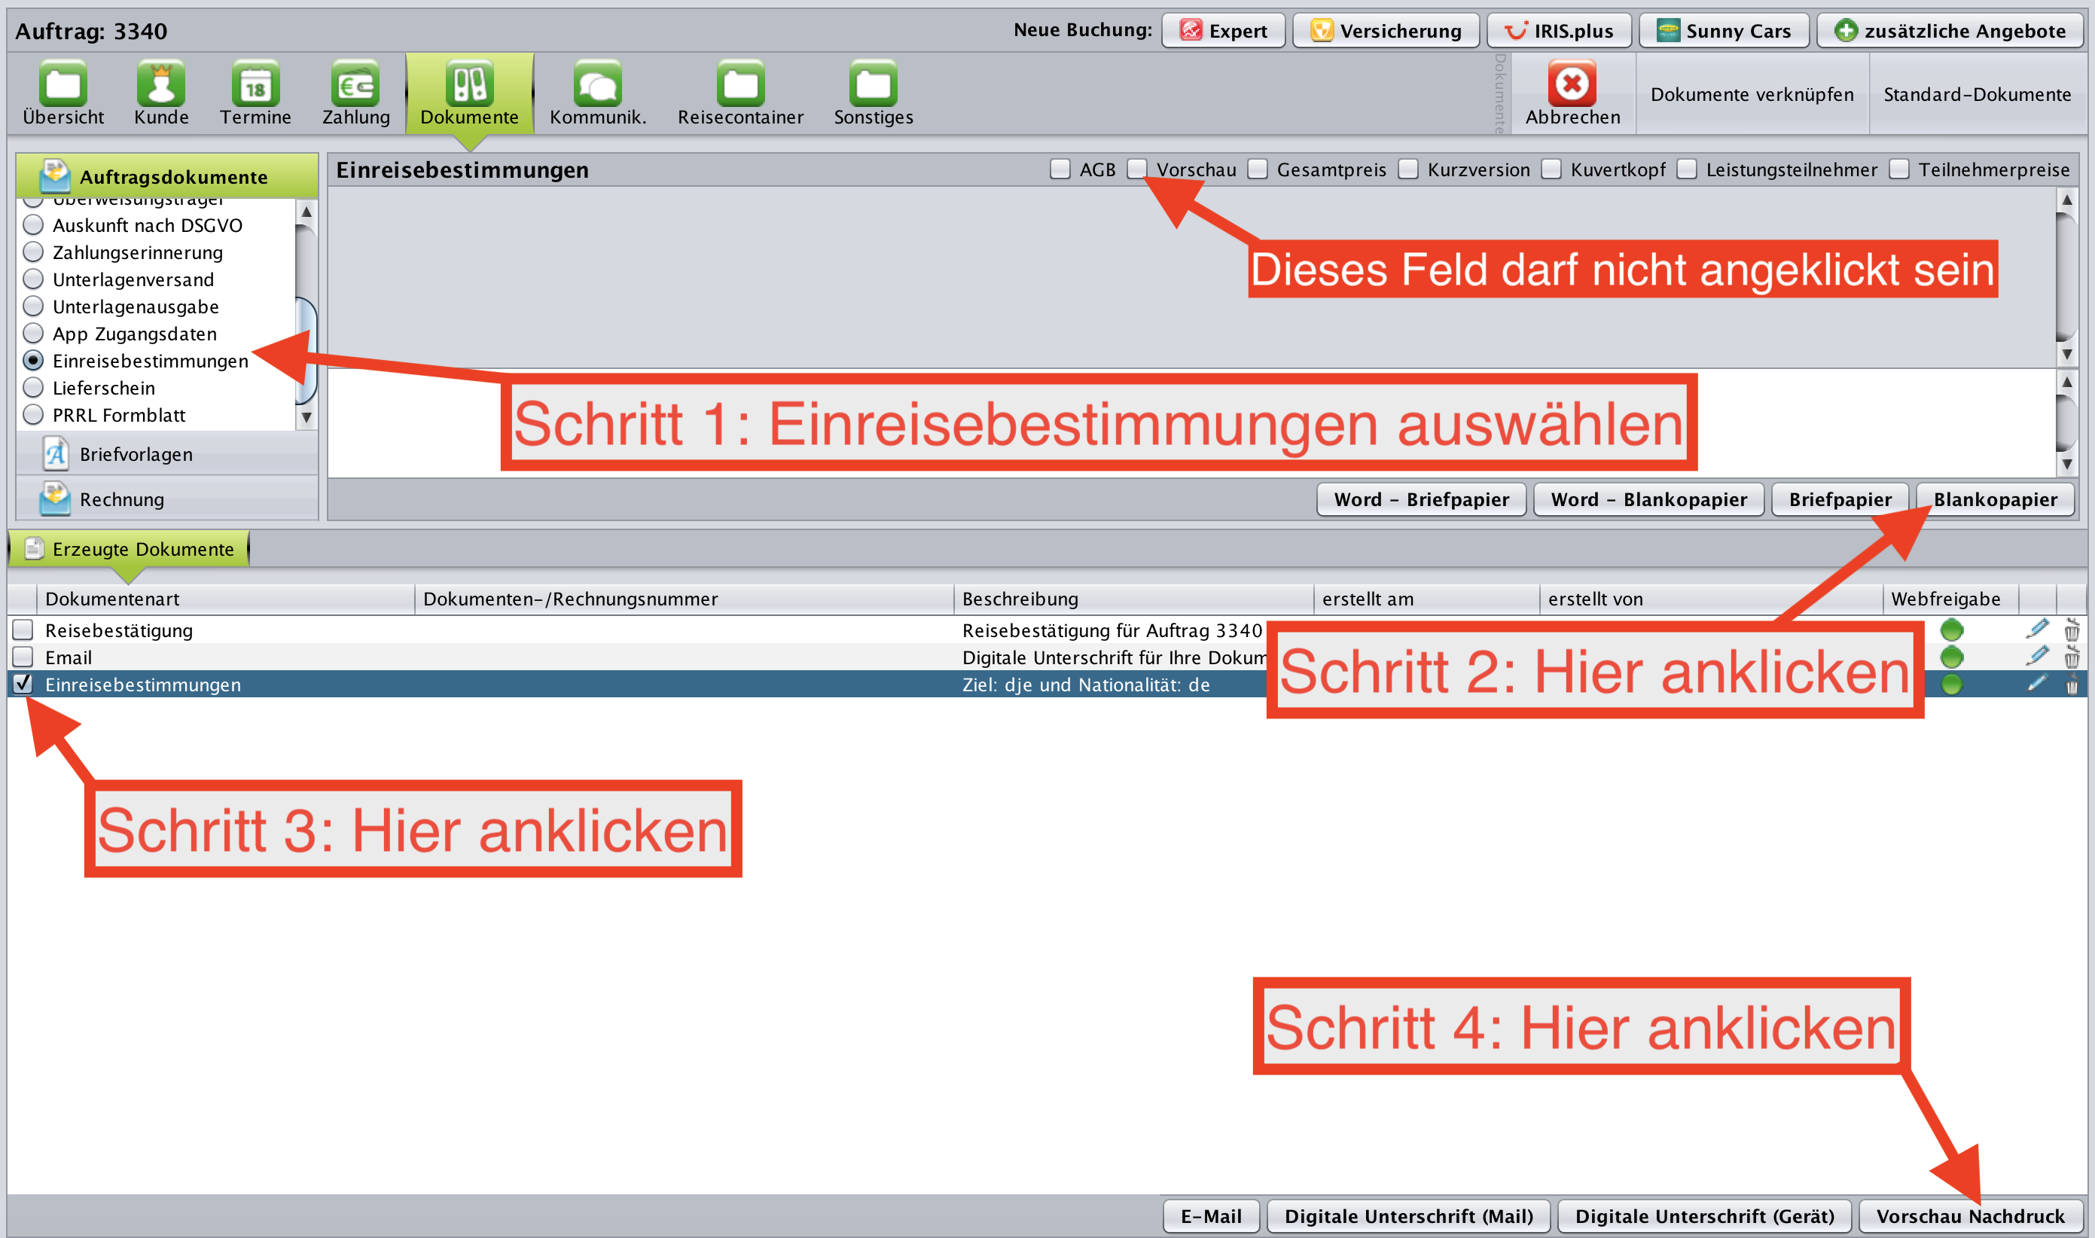This screenshot has width=2095, height=1238.
Task: Open the Kunde customer icon
Action: tap(161, 84)
